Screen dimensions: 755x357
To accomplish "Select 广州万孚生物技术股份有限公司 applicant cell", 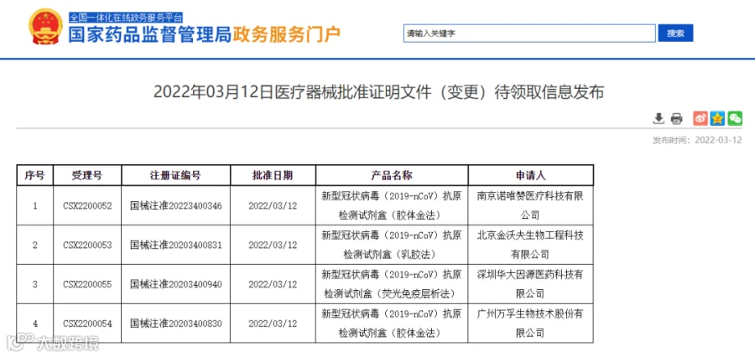I will click(530, 323).
